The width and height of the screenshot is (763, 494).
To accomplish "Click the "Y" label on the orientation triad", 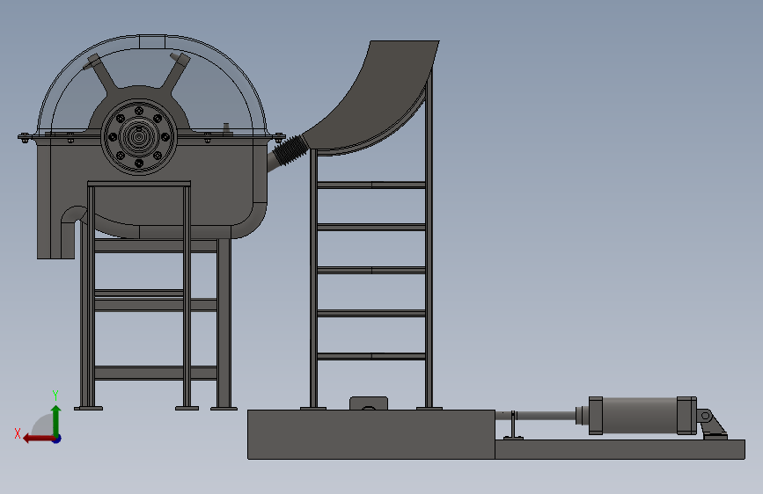I will click(x=55, y=396).
